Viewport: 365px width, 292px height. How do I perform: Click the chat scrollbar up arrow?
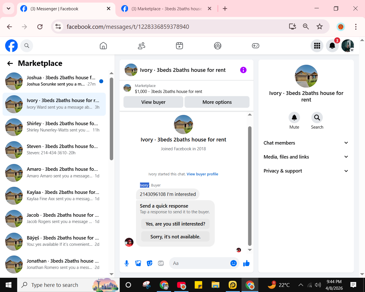250,115
